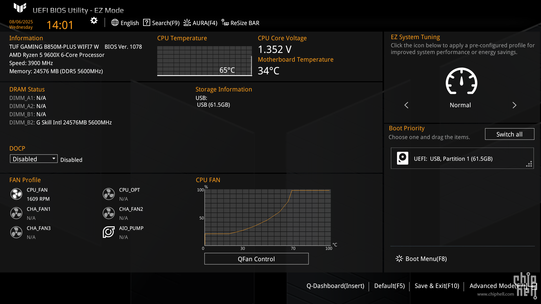Click the Search question-mark icon

[147, 23]
